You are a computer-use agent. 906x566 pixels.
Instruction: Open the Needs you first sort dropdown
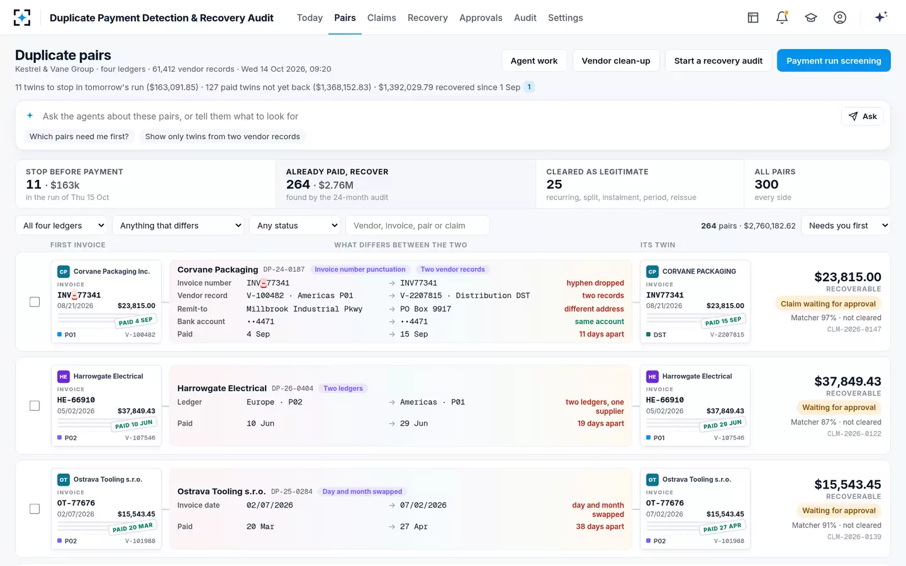(x=846, y=226)
